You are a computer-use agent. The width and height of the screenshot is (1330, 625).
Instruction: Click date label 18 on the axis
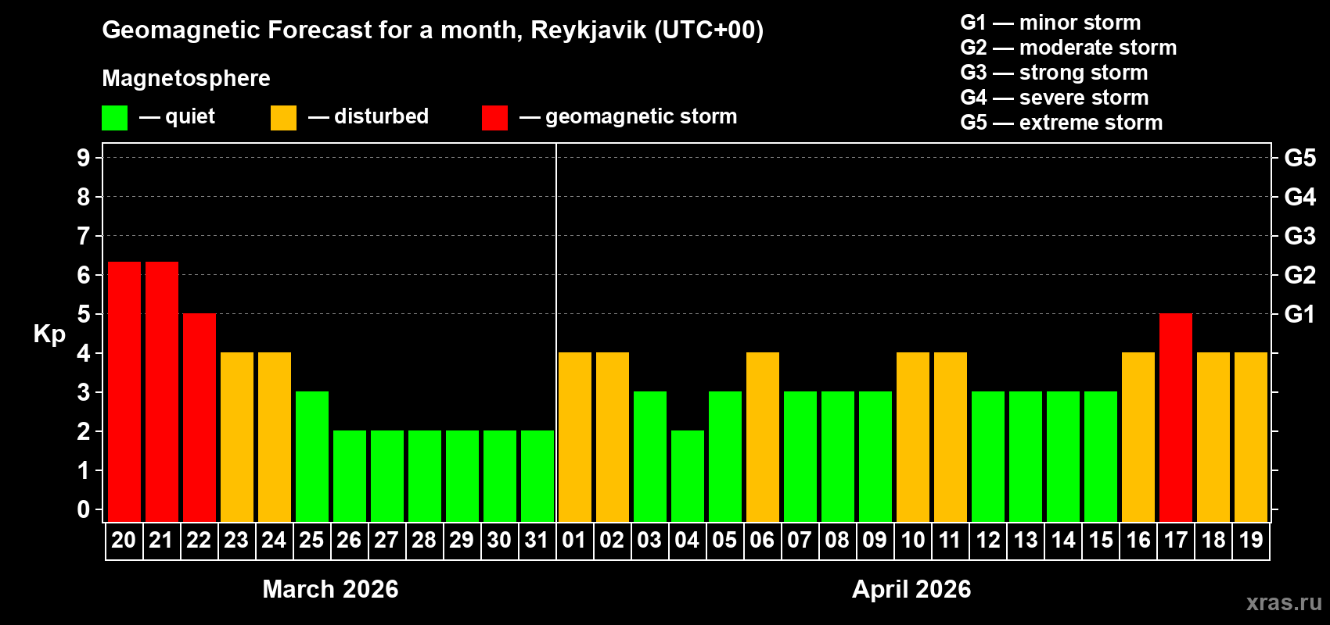click(1213, 540)
